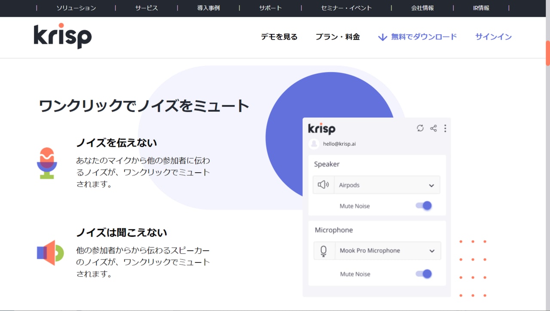This screenshot has width=550, height=311.
Task: Click the colorful speaker illustration icon
Action: [x=50, y=253]
